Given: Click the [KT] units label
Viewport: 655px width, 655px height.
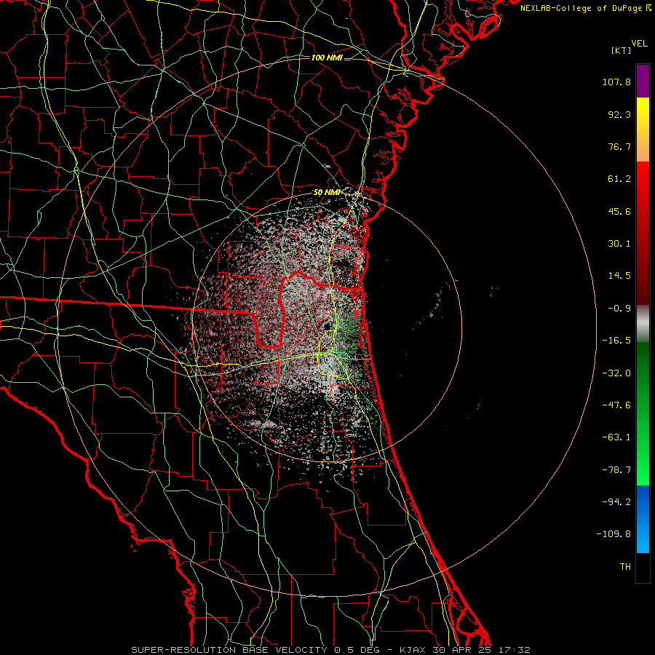Looking at the screenshot, I should [621, 50].
